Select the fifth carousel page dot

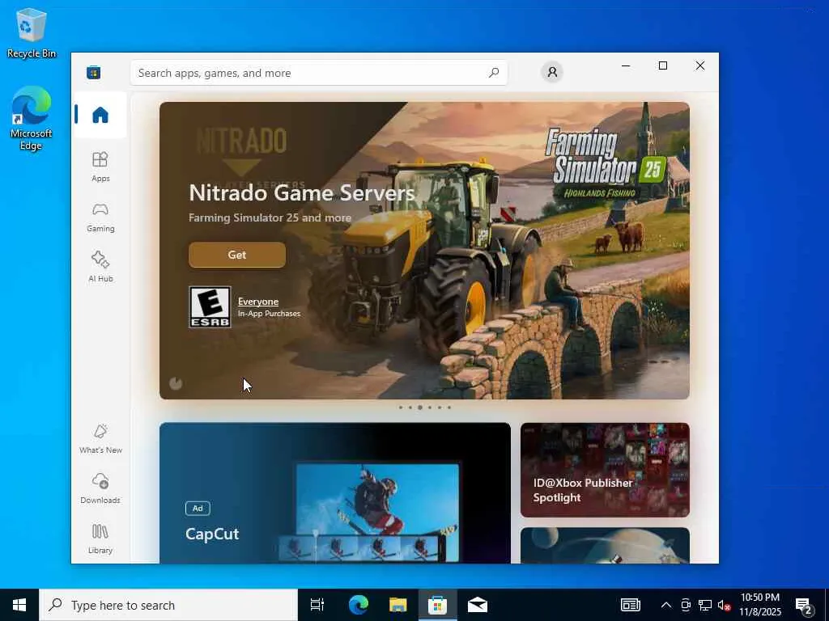(x=440, y=408)
